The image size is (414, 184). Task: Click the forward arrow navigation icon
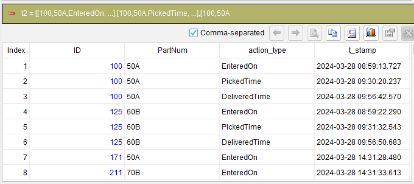click(295, 33)
